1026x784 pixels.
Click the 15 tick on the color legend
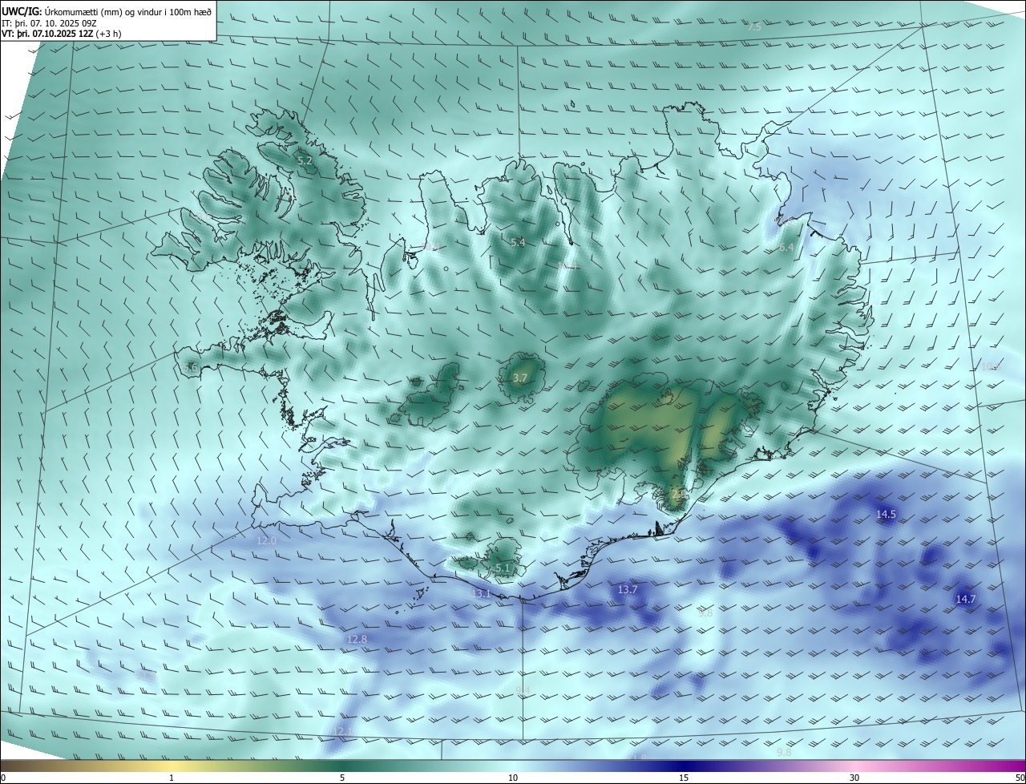(x=684, y=778)
